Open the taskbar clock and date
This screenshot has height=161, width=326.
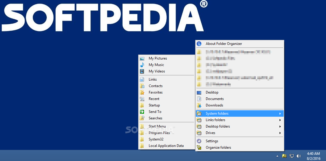point(314,156)
